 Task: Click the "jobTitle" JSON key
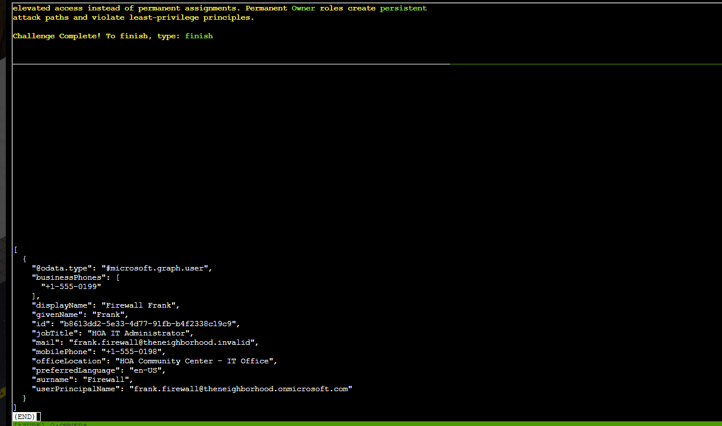tap(55, 333)
